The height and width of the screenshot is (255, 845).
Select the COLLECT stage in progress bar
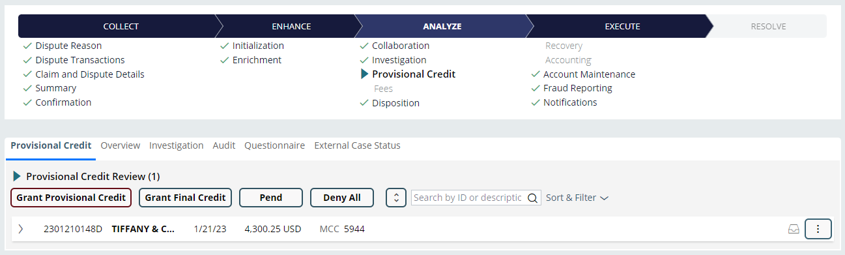(x=121, y=27)
